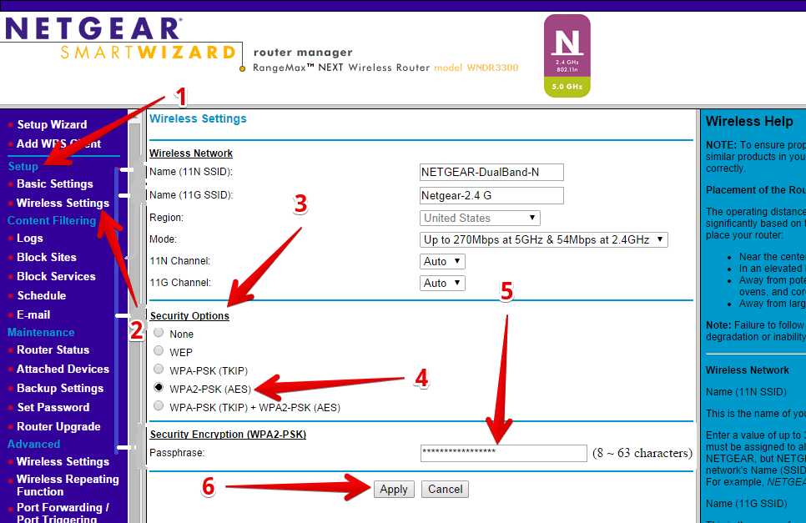Select the WEP security option
This screenshot has width=806, height=523.
point(159,351)
